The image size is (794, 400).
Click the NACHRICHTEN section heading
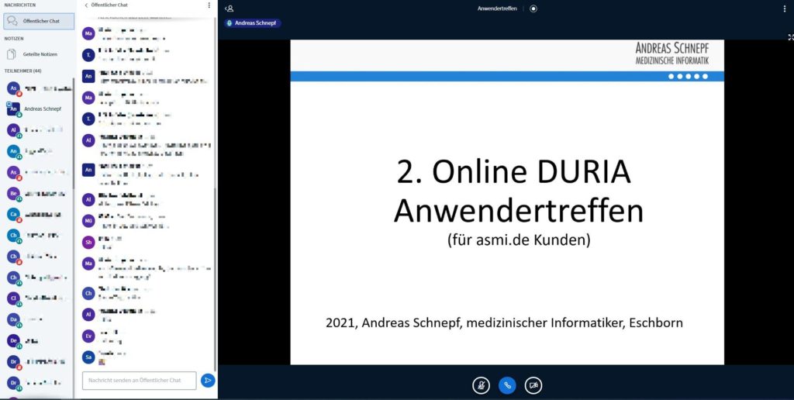(20, 5)
